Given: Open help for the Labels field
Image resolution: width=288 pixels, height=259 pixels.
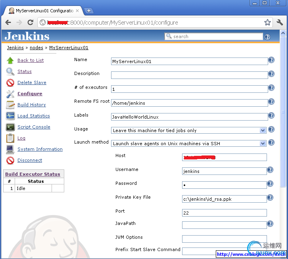Looking at the screenshot, I should pos(271,115).
